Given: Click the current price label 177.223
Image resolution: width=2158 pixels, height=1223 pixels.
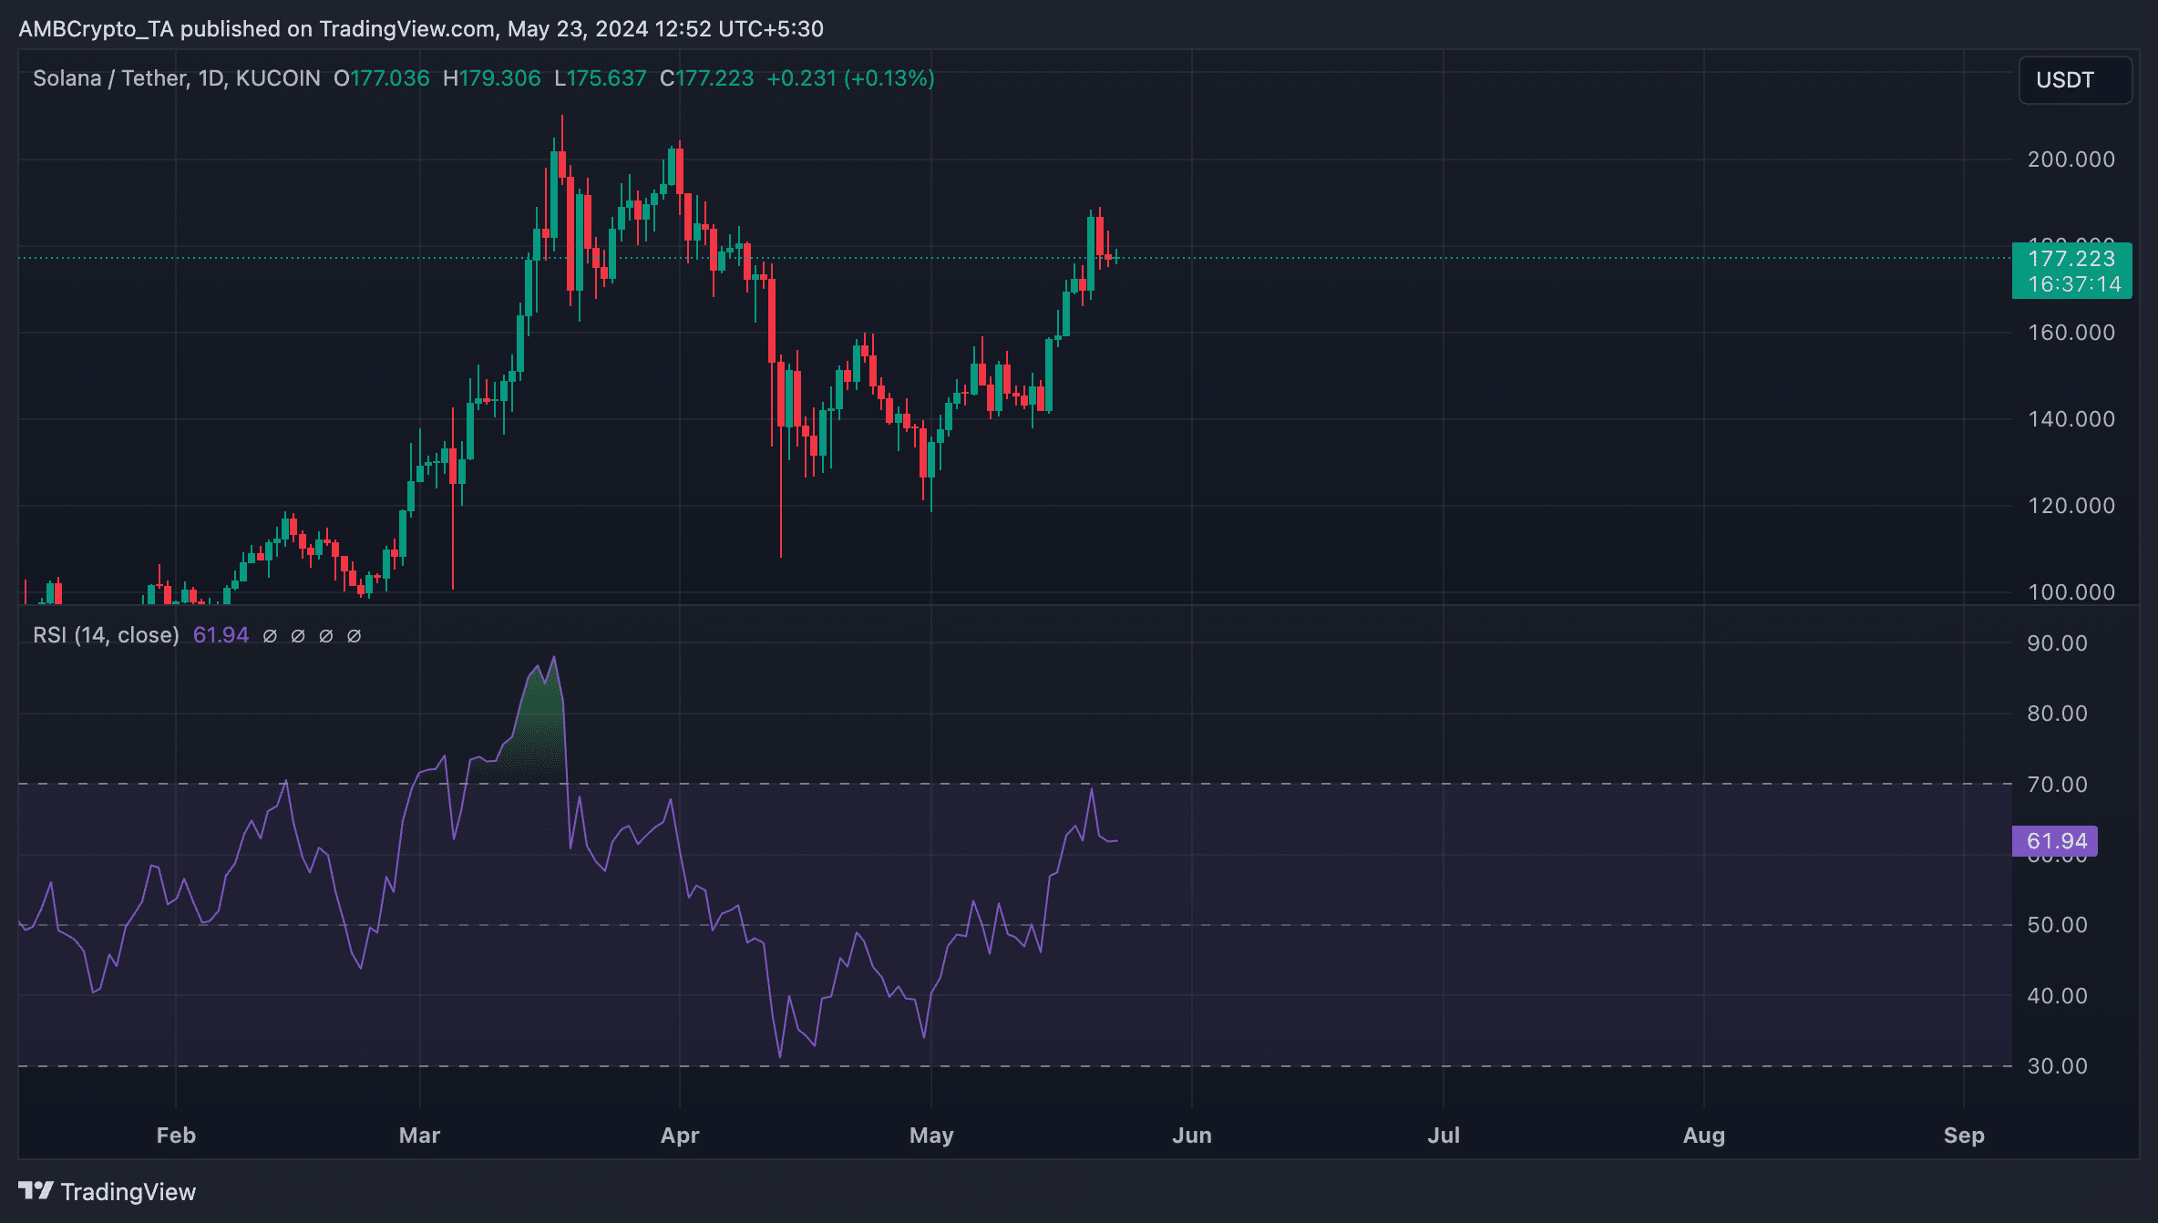Looking at the screenshot, I should 2071,259.
